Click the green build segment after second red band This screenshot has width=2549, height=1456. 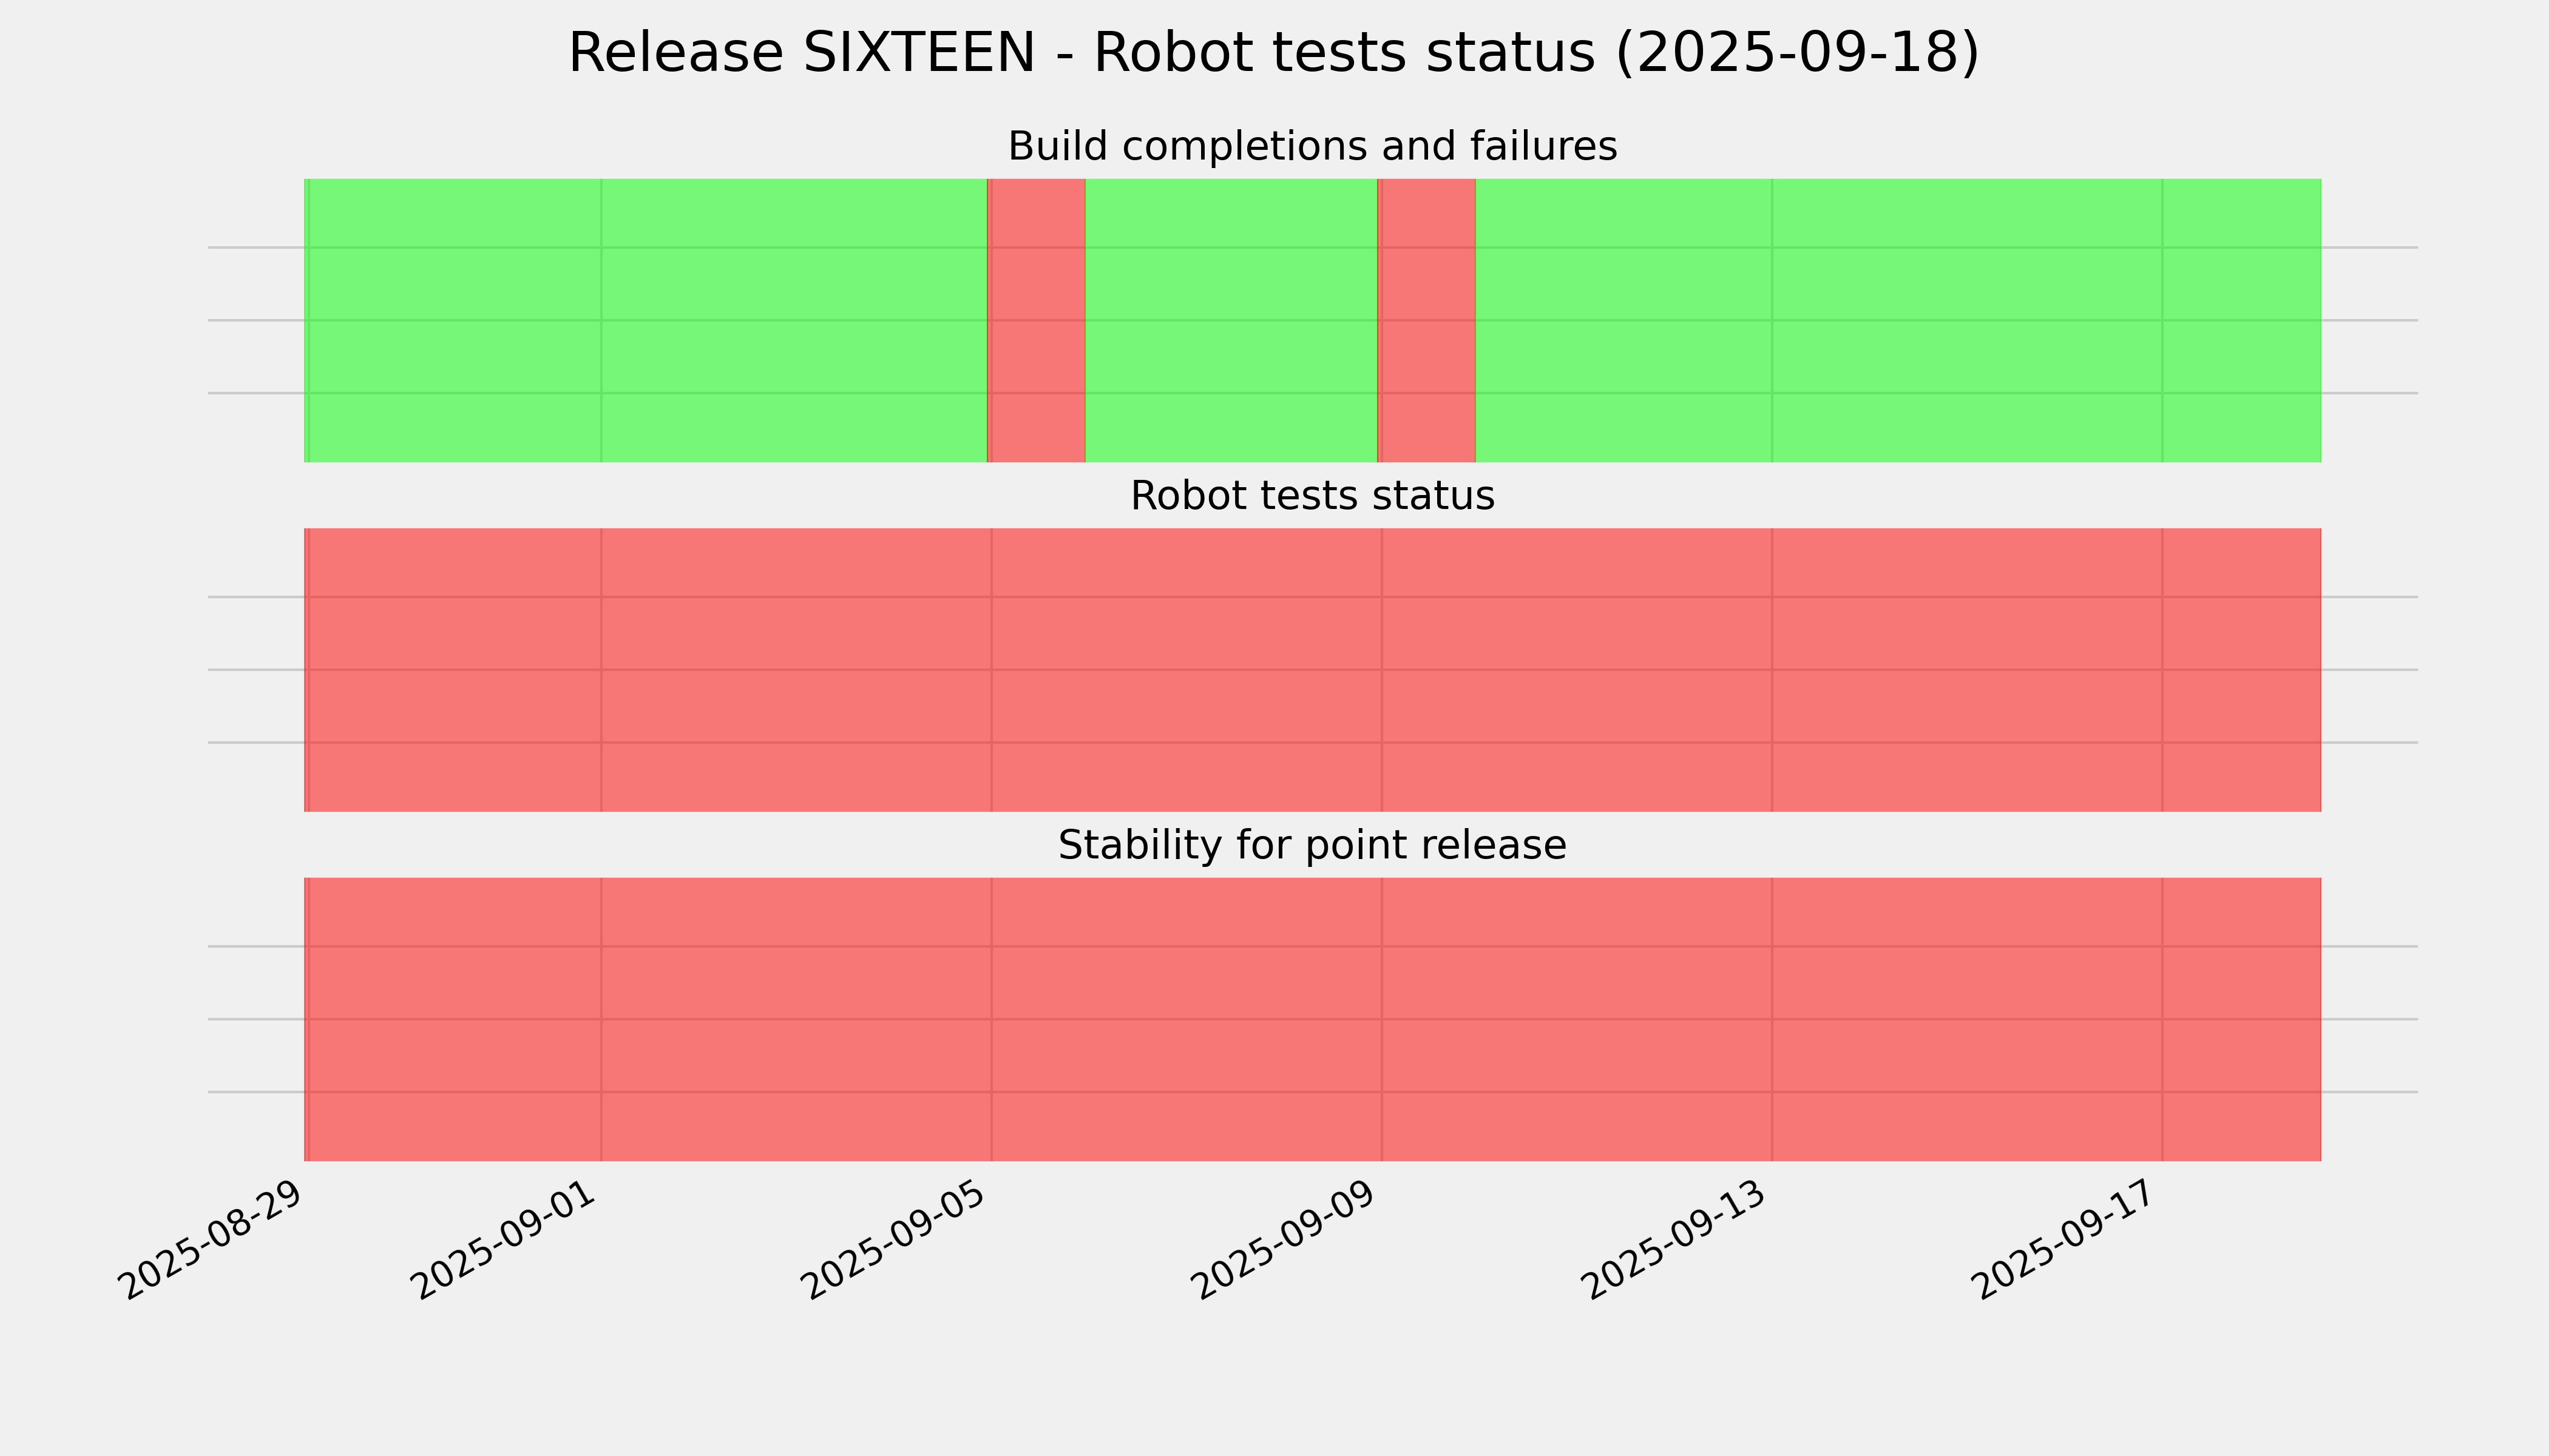point(1898,320)
